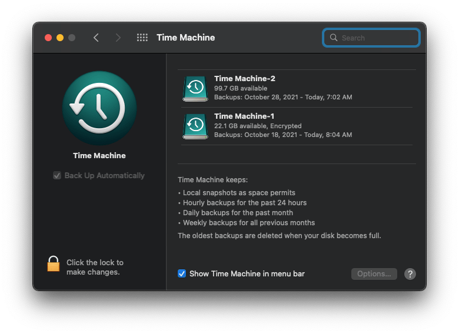Open the Options… button

coord(374,274)
